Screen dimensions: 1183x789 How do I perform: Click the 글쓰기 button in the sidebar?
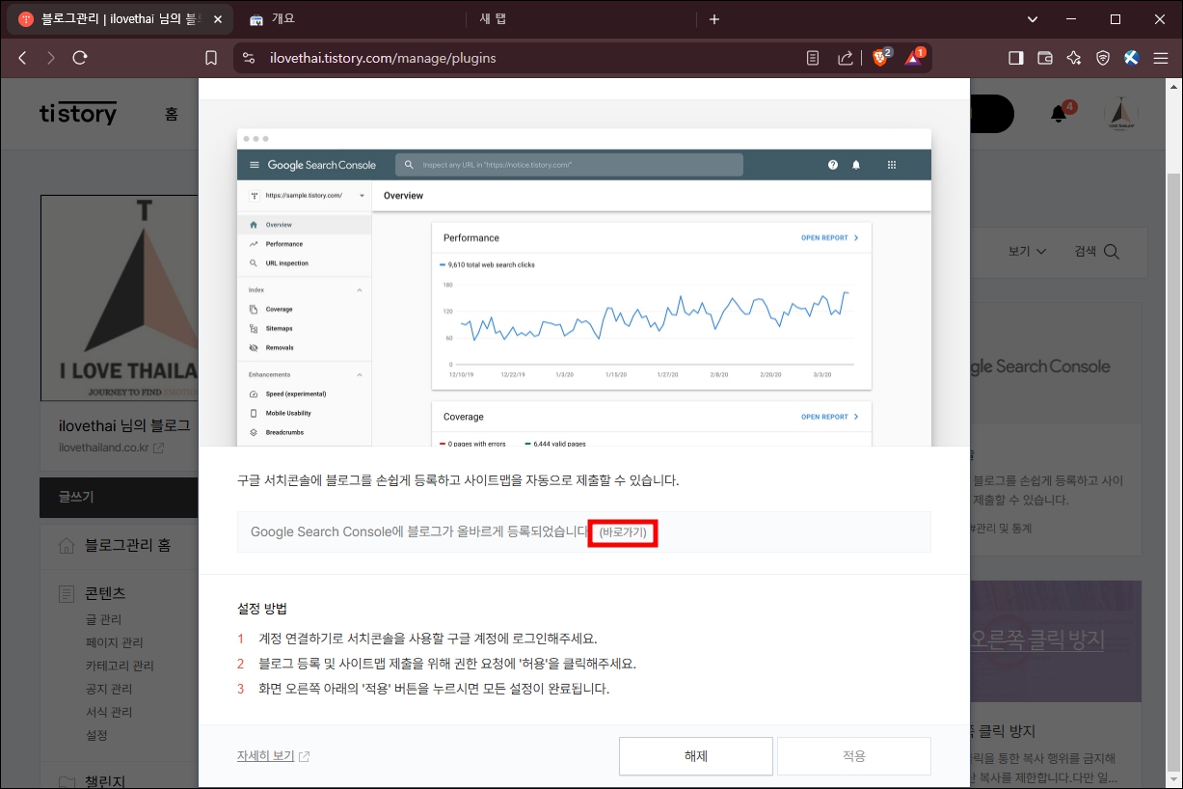coord(119,498)
